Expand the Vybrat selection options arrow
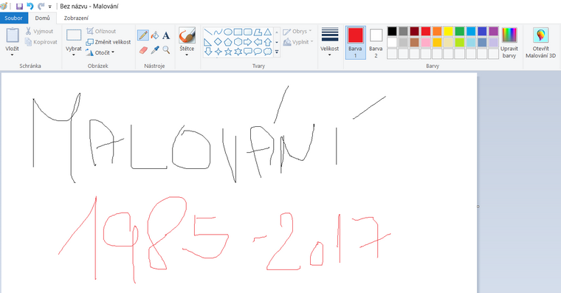 (74, 55)
